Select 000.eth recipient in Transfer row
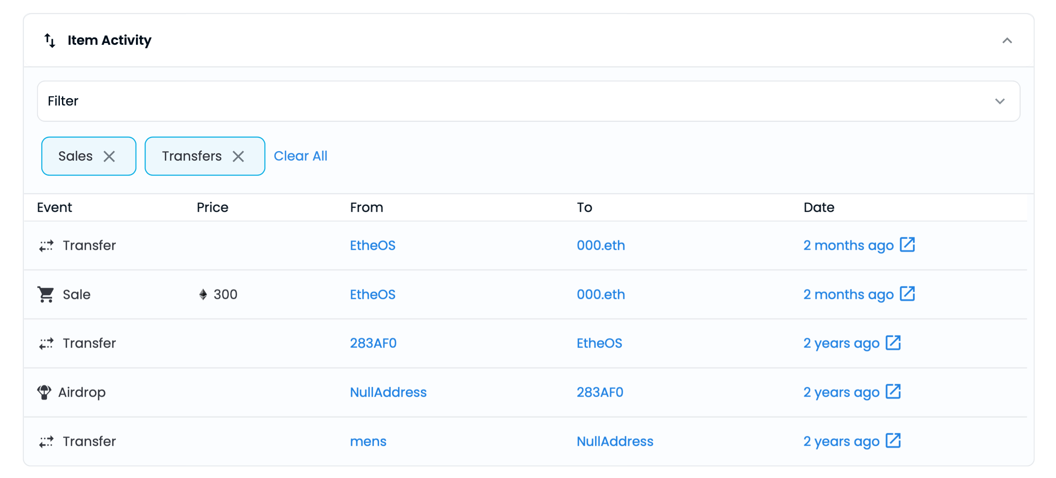1056x478 pixels. (x=600, y=245)
